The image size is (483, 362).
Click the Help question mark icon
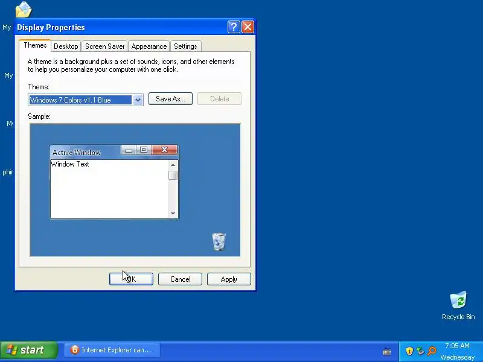click(x=234, y=27)
